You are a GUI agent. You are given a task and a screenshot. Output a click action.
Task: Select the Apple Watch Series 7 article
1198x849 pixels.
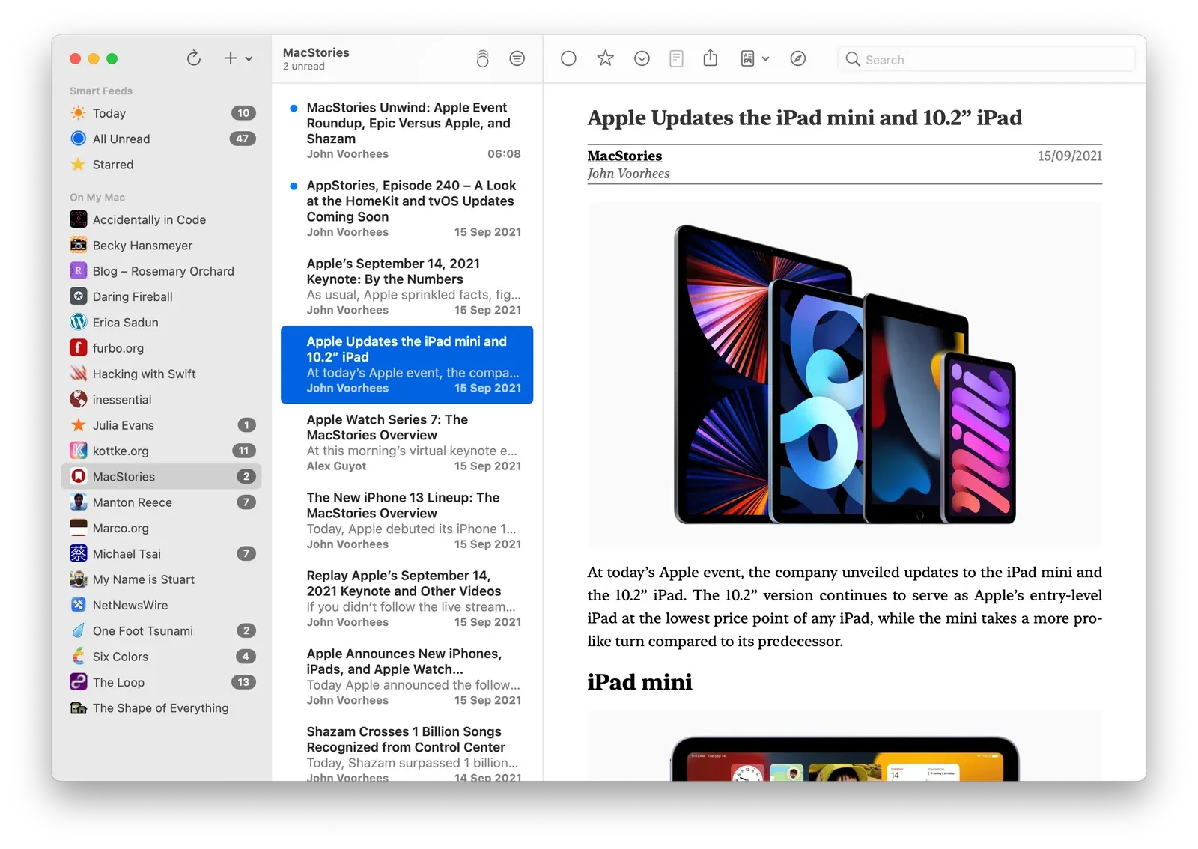(x=407, y=442)
